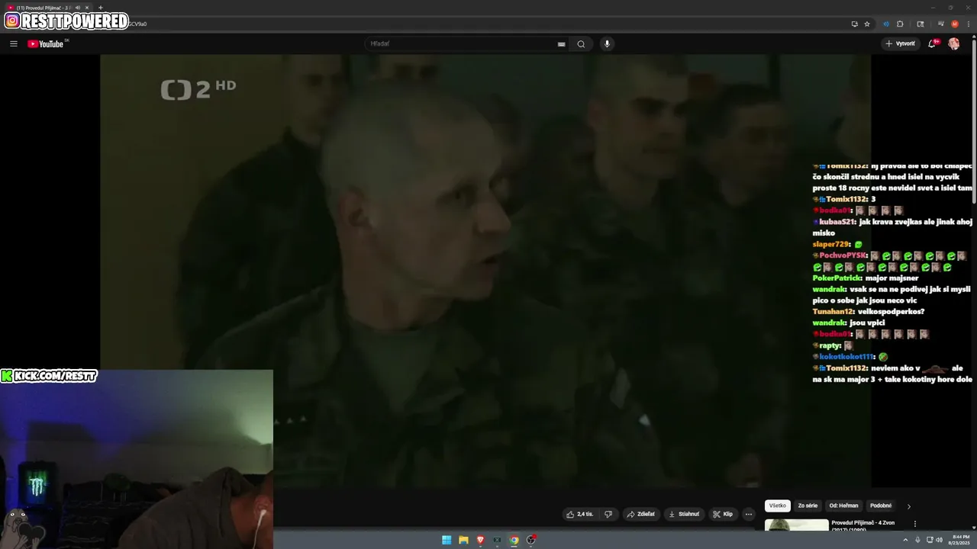Open a new browser tab with plus
The width and height of the screenshot is (977, 549).
(x=100, y=8)
